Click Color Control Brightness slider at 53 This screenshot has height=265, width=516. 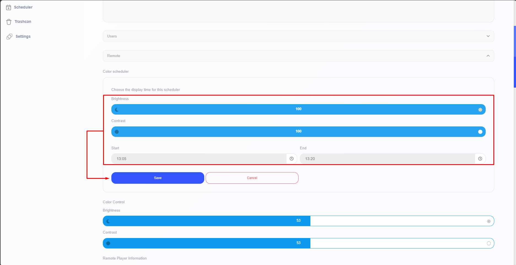[x=298, y=221]
